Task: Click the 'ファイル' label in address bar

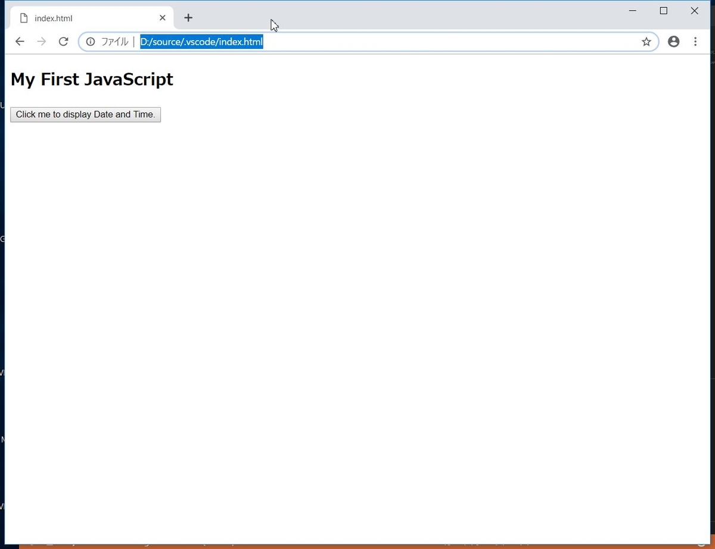Action: tap(114, 42)
